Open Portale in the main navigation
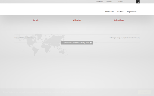 120,12
